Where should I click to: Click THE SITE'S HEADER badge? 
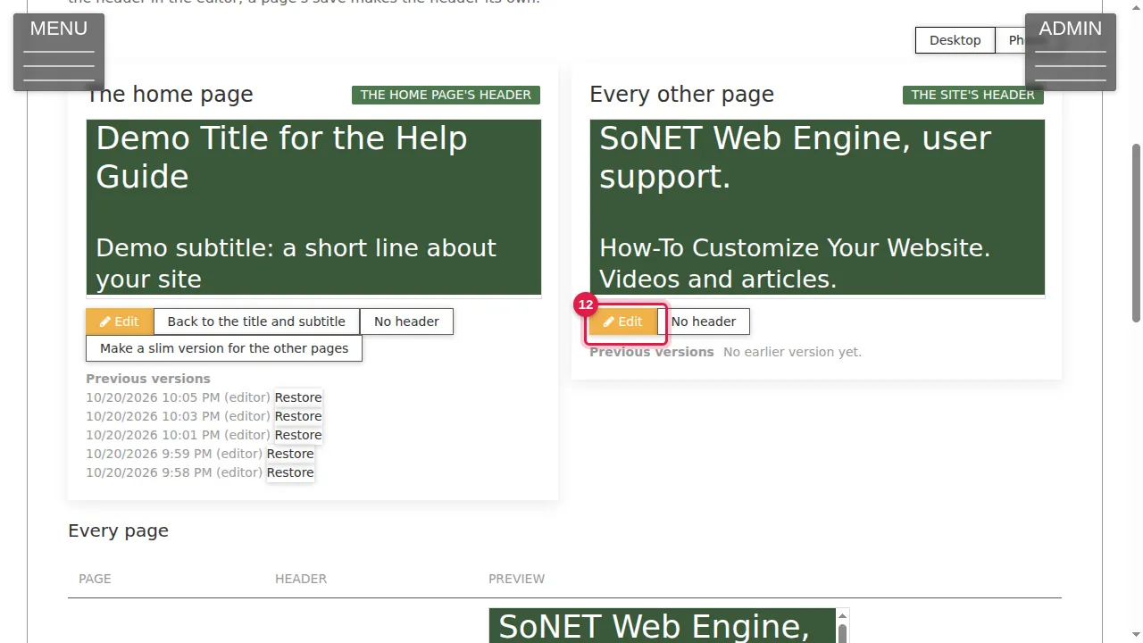972,95
